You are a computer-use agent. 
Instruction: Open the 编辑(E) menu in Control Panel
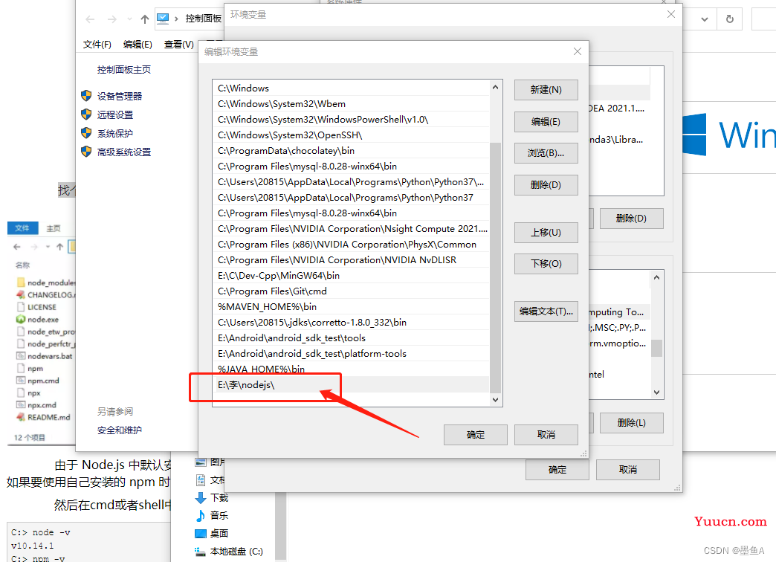point(138,45)
